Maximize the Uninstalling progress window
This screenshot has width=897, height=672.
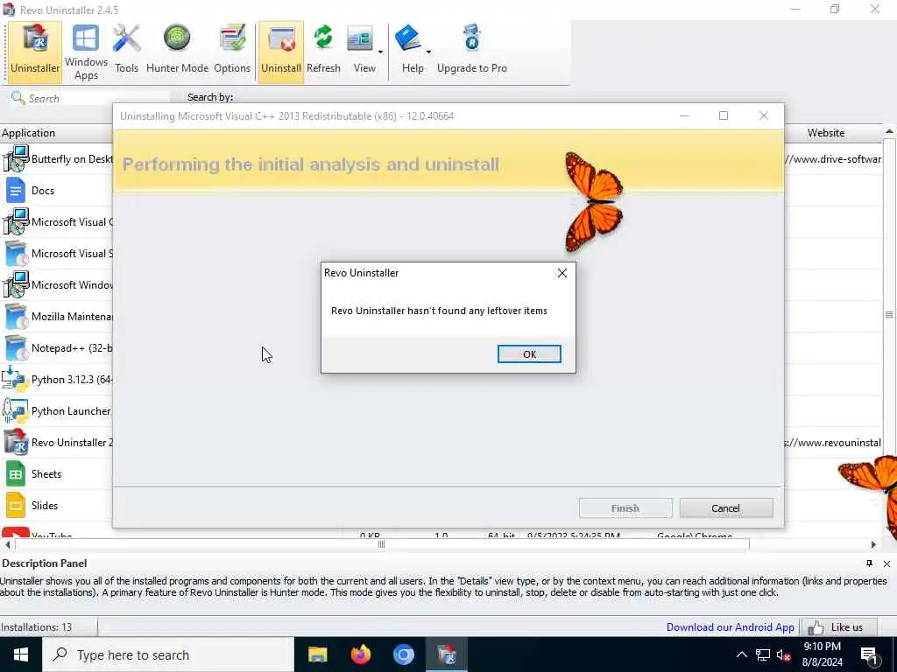pos(723,115)
